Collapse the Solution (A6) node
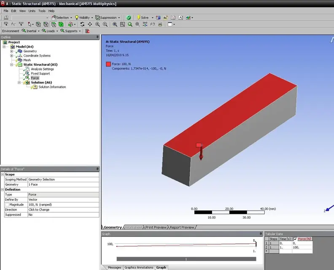 click(x=19, y=82)
